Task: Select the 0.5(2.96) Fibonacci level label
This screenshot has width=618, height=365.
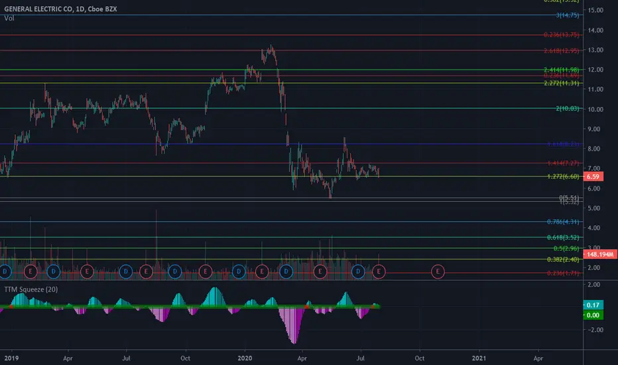Action: tap(566, 248)
